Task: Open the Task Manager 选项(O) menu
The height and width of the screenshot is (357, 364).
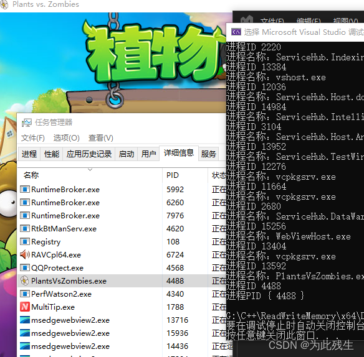Action: pyautogui.click(x=67, y=138)
